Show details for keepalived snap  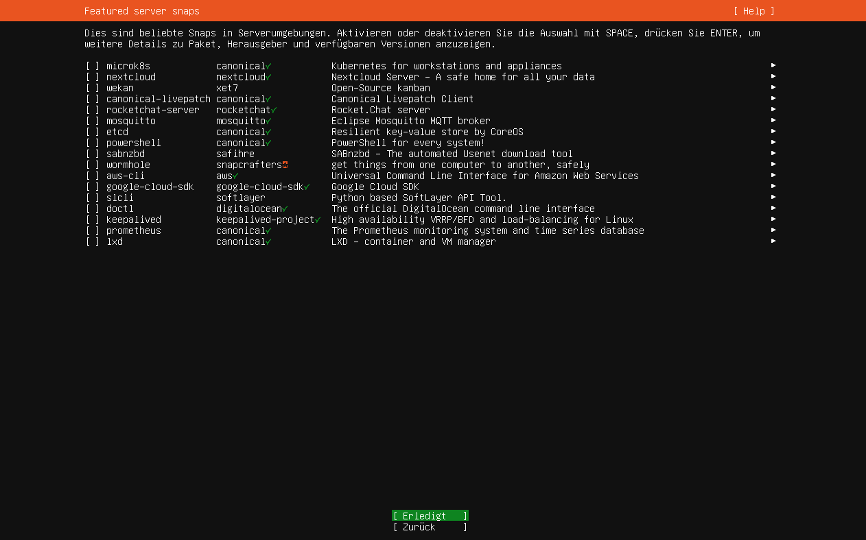[773, 220]
